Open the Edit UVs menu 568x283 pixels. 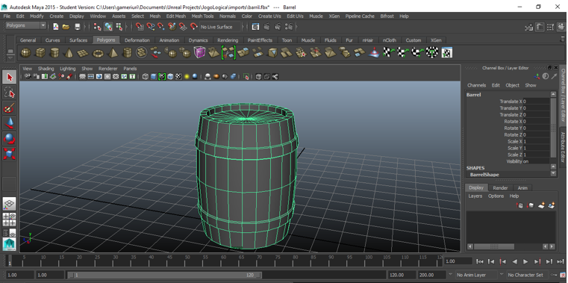point(296,16)
